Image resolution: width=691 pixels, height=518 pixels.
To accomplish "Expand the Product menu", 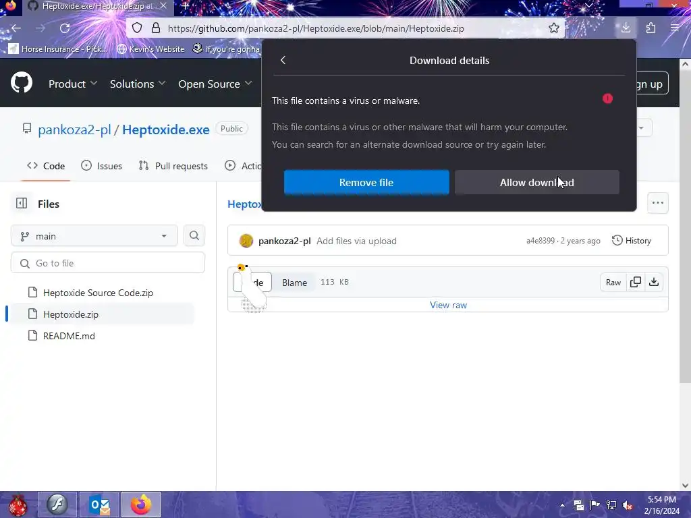I will tap(73, 84).
